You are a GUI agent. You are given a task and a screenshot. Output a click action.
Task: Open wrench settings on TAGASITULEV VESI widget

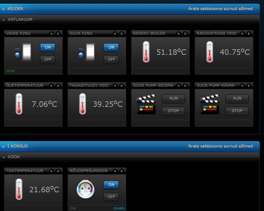tap(115, 86)
